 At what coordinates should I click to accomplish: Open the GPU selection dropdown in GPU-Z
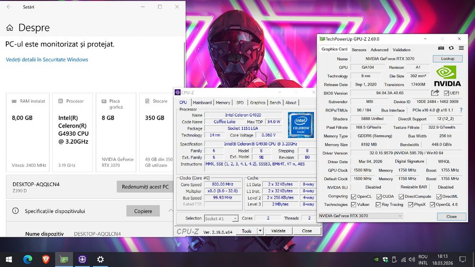tap(361, 216)
